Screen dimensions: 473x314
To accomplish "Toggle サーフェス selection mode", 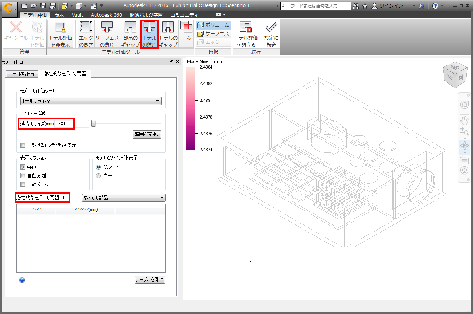I will [x=213, y=33].
